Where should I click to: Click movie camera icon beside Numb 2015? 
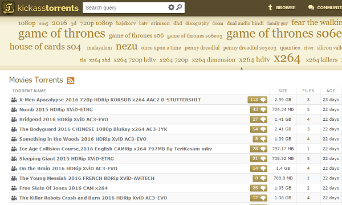14,109
